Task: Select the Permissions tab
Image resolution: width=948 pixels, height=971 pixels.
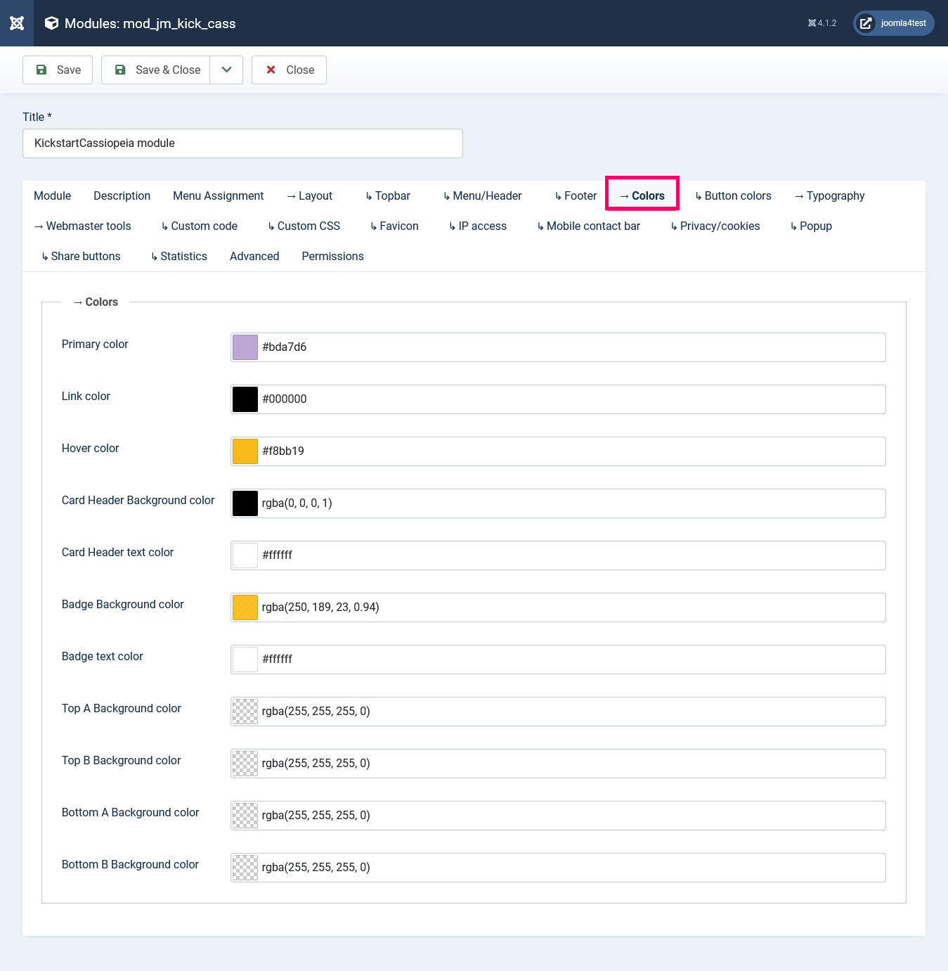Action: tap(332, 256)
